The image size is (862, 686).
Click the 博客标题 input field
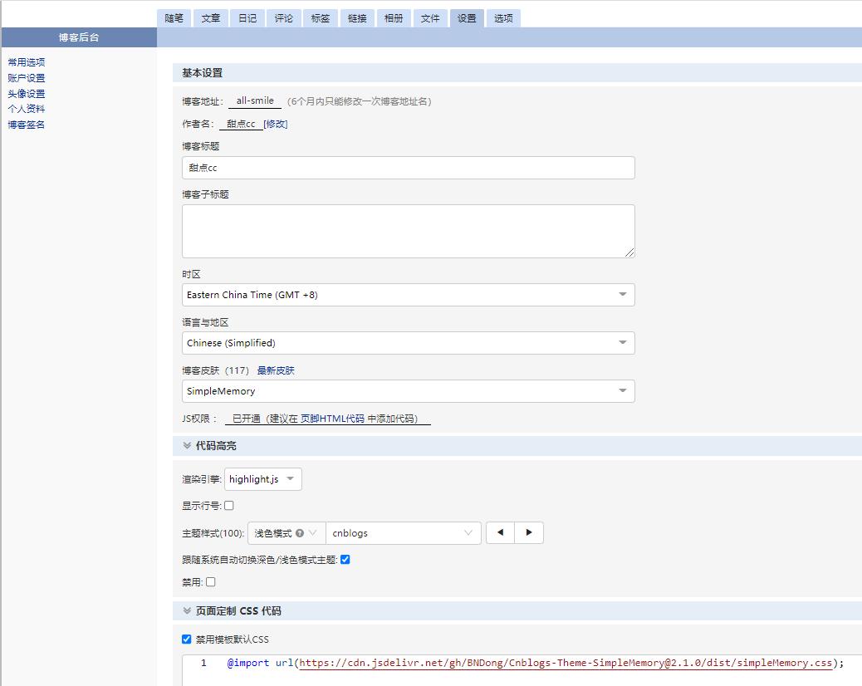(409, 168)
